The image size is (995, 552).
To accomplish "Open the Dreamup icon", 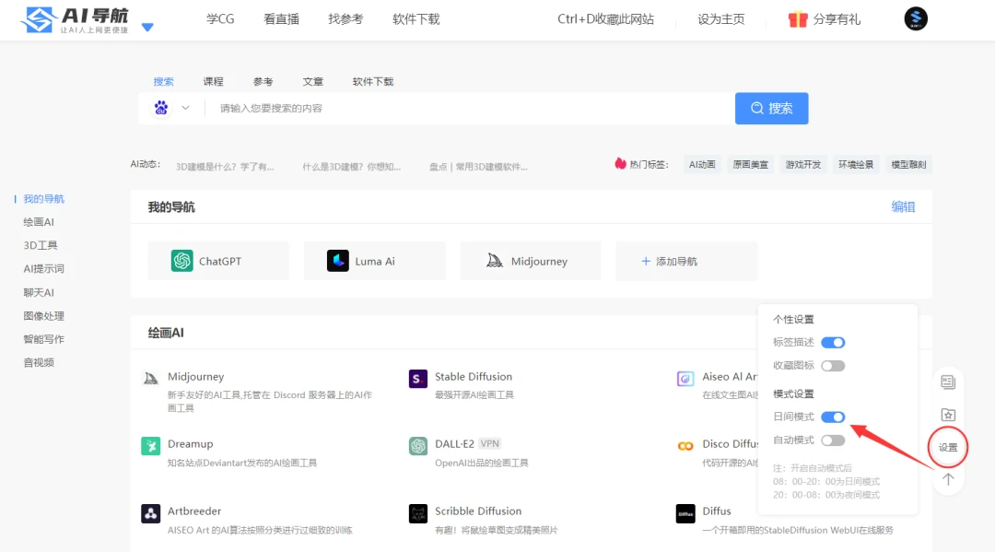I will click(x=150, y=446).
